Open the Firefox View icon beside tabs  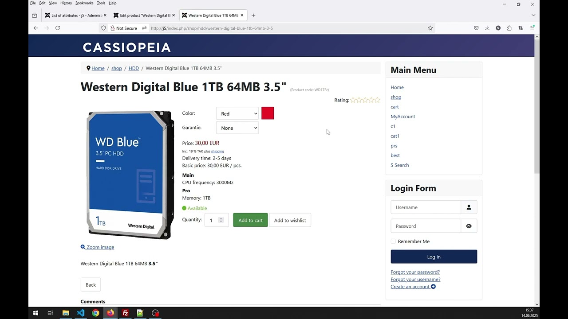tap(35, 15)
